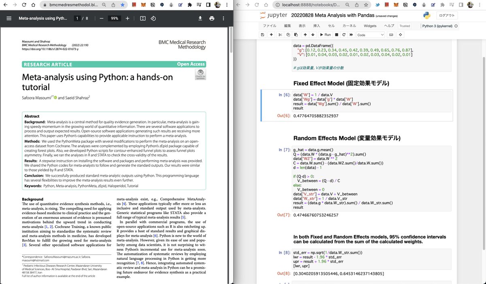Save notebook with the floppy disk icon

(262, 35)
